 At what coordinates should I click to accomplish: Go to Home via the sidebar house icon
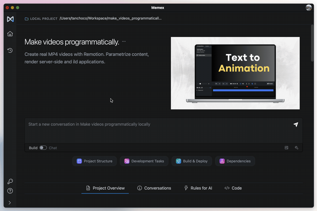[x=10, y=34]
